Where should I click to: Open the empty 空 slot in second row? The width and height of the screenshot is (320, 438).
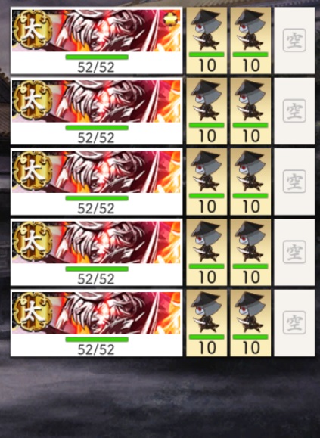point(294,111)
